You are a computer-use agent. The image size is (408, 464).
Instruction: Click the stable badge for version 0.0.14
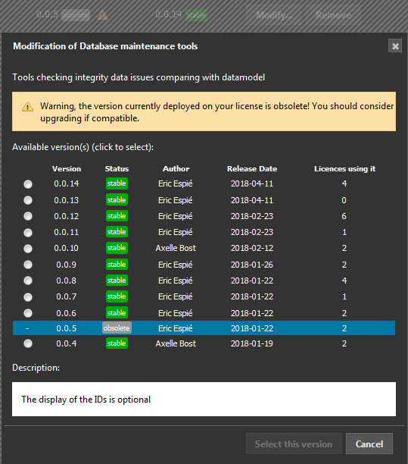117,183
